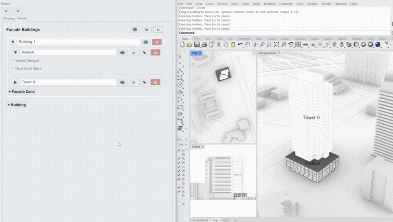Open the Perspective viewport dropdown arrow
Screen dimensions: 393x222
[x=279, y=53]
